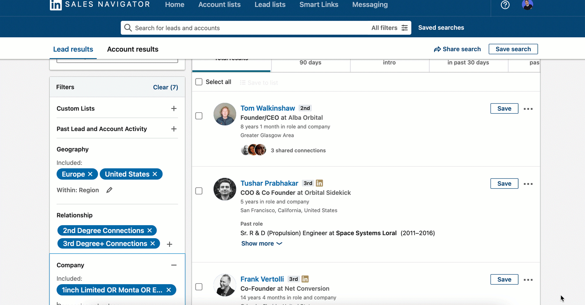Open more options for Frank Vertolli
Screen dimensions: 585x305
[x=528, y=280]
